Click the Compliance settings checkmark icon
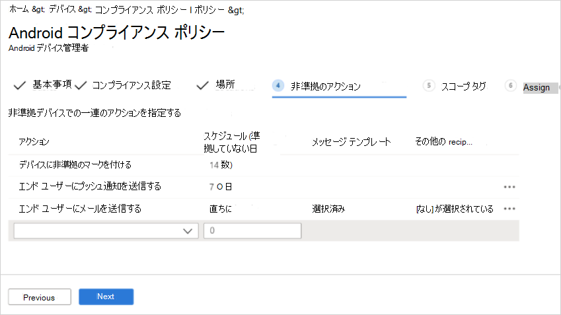 tap(81, 85)
